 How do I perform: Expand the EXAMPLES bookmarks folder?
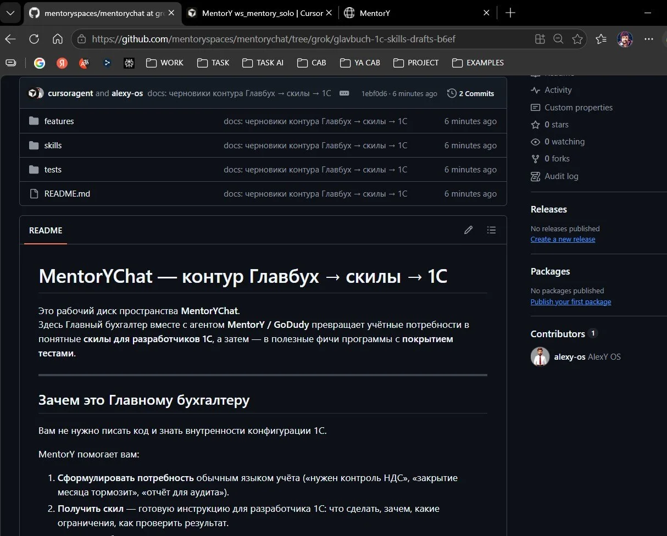[x=477, y=63]
